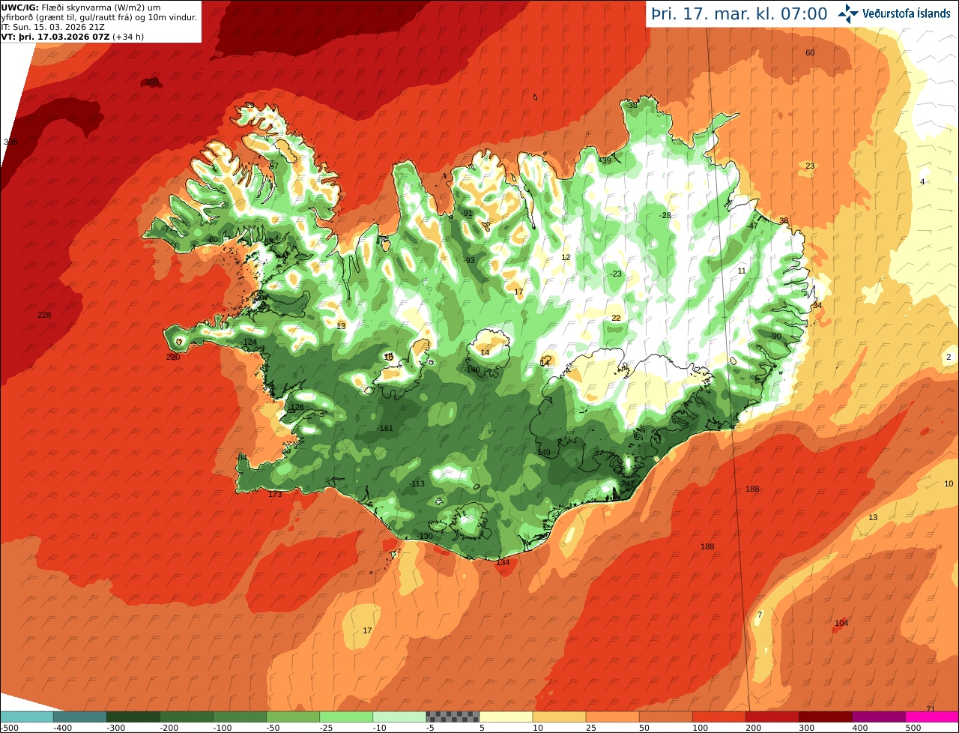
Task: Pick the palest green -10 to -5 swatch
Action: [399, 717]
